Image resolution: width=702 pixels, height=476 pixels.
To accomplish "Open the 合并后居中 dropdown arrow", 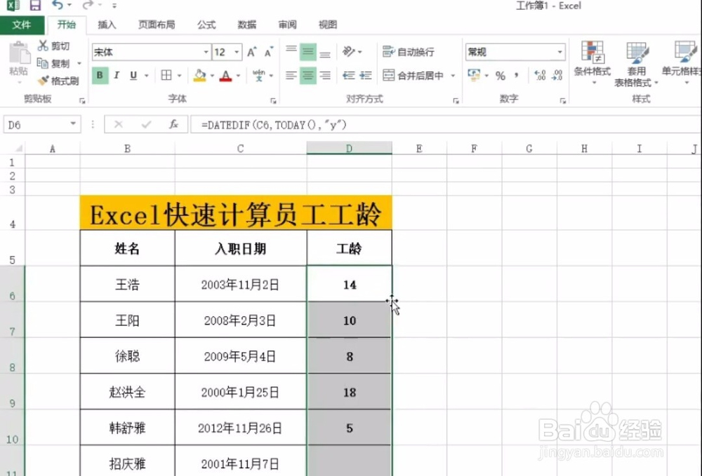I will pyautogui.click(x=453, y=76).
